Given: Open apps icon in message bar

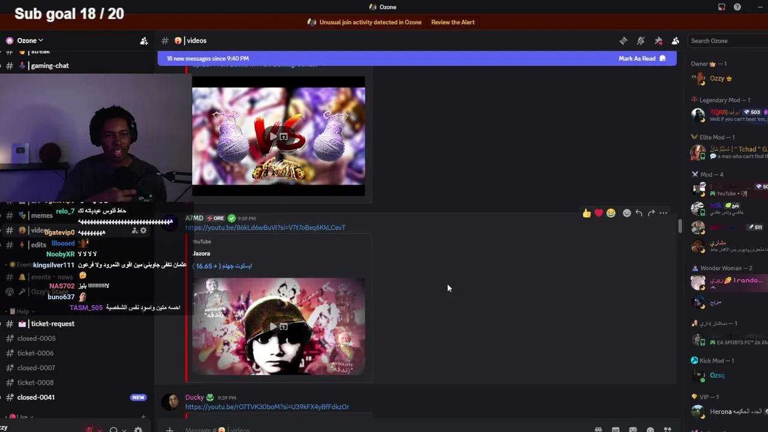Looking at the screenshot, I should point(668,430).
